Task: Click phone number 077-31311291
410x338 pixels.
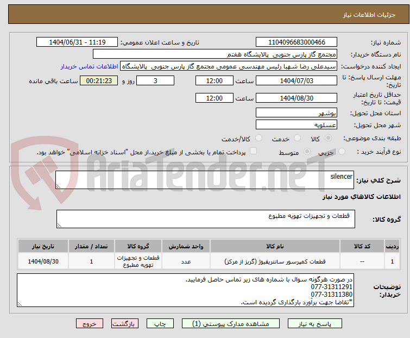Action: tap(332, 287)
